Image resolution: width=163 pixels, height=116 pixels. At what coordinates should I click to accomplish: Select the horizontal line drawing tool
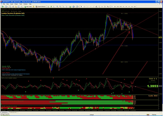click(91, 7)
